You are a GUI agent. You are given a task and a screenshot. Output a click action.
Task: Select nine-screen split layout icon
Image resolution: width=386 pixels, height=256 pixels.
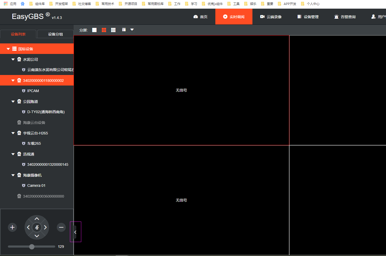click(x=113, y=30)
